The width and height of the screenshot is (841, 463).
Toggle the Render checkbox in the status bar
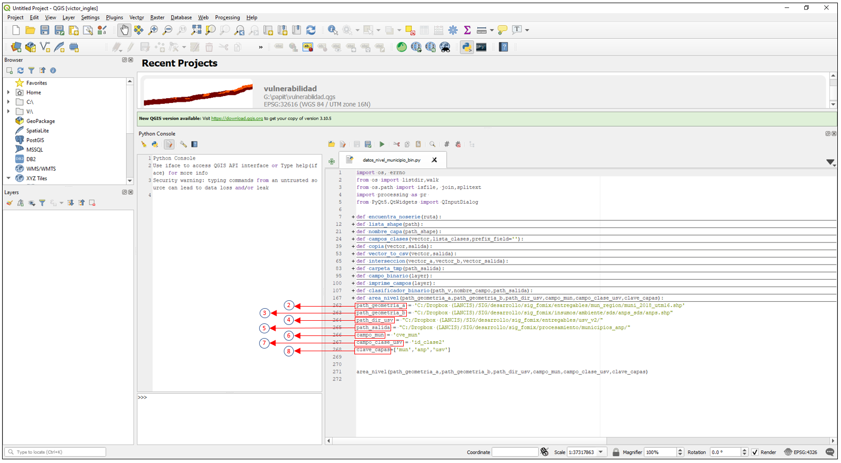[x=755, y=452]
